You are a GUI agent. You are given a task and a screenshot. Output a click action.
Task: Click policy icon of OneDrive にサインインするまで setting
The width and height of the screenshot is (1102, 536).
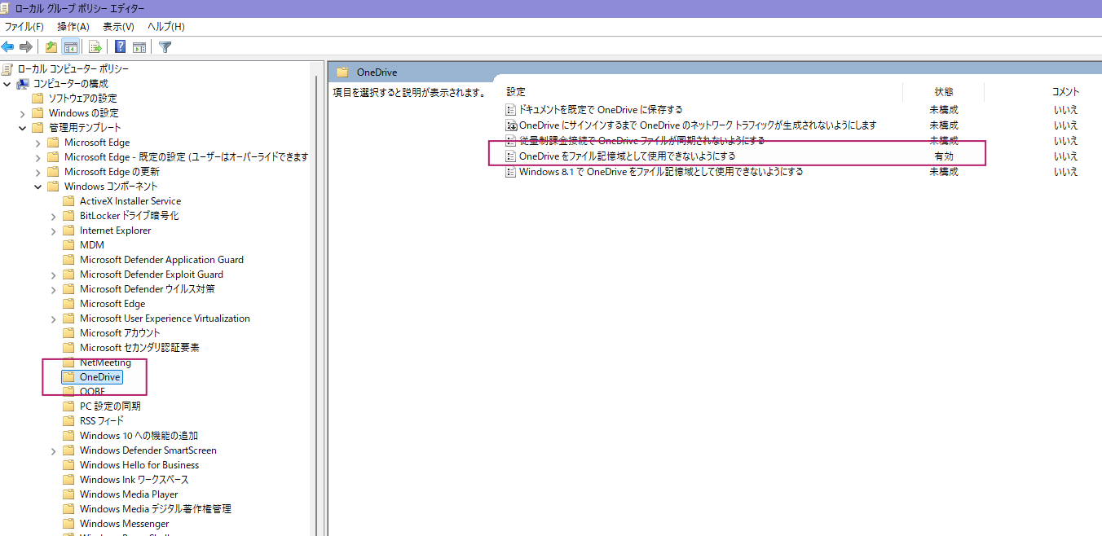pyautogui.click(x=512, y=125)
